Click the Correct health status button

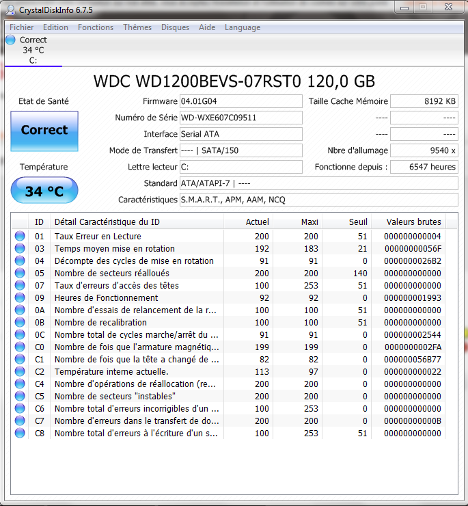point(44,131)
